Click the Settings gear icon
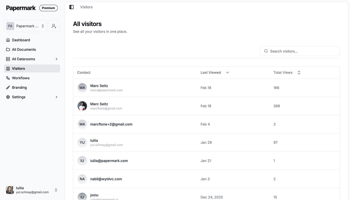Image resolution: width=350 pixels, height=200 pixels. 8,97
